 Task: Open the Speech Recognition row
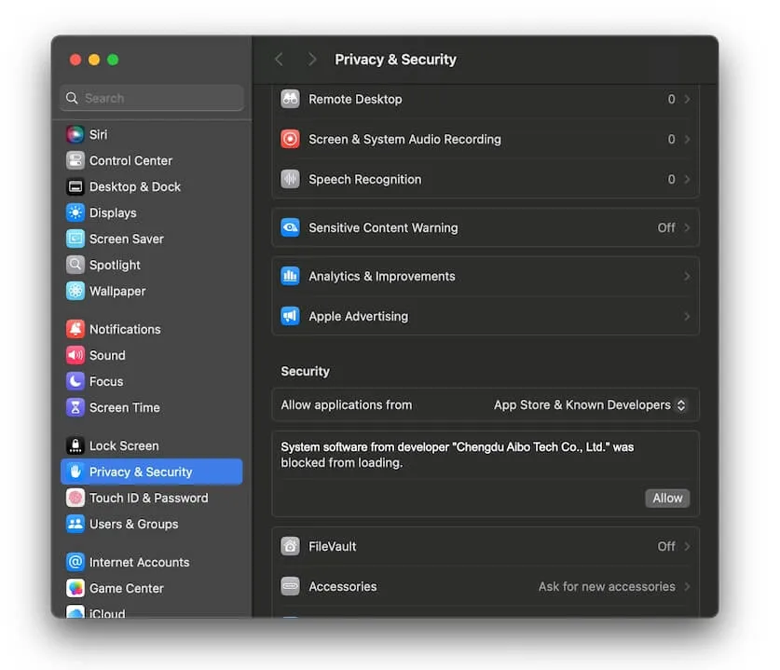(x=485, y=179)
